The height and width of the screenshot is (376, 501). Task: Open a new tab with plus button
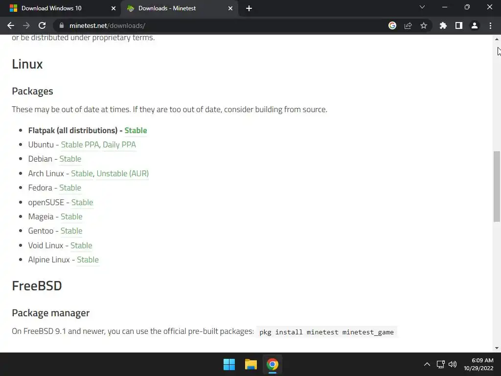point(249,8)
